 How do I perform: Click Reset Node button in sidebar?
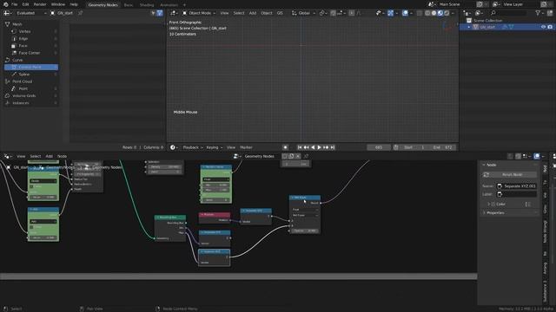(x=509, y=175)
